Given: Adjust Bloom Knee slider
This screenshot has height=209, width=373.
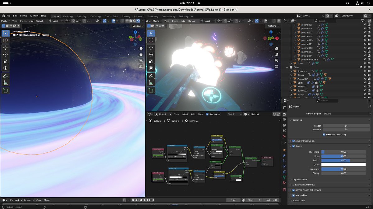Looking at the screenshot, I should (343, 156).
